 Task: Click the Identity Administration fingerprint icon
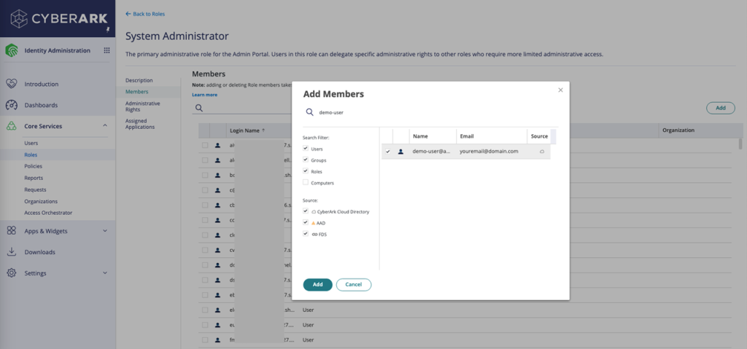[x=12, y=50]
